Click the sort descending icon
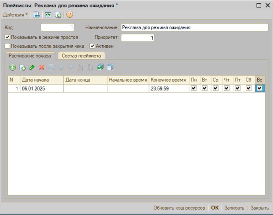 click(x=90, y=67)
